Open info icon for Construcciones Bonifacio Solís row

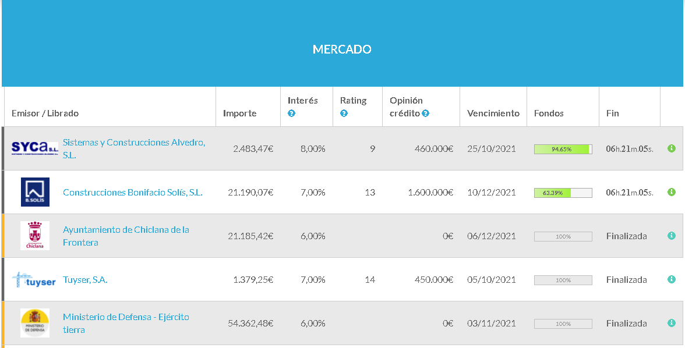coord(672,192)
